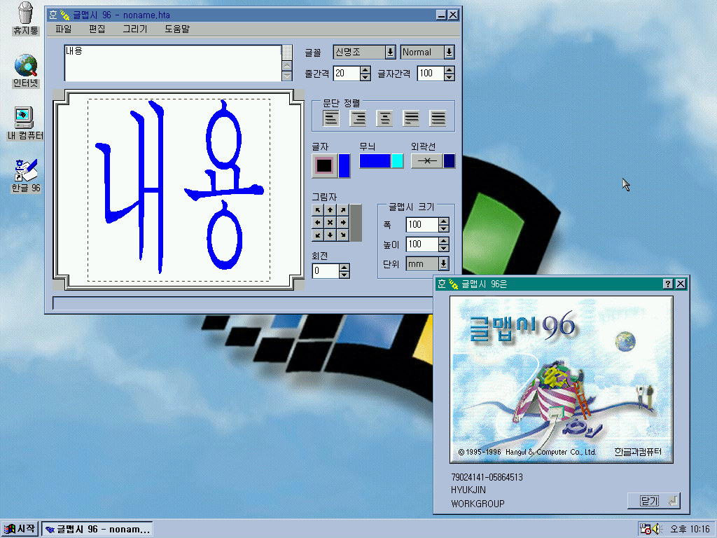This screenshot has height=538, width=717.
Task: Open the 외곽선 outline style button
Action: 426,161
